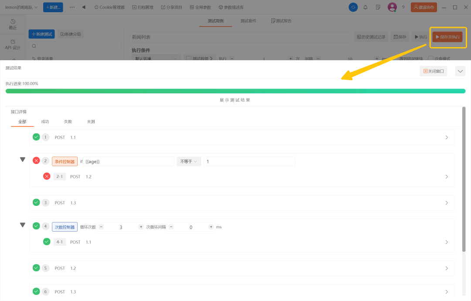
Task: Collapse the step 2 condition controller
Action: click(23, 160)
